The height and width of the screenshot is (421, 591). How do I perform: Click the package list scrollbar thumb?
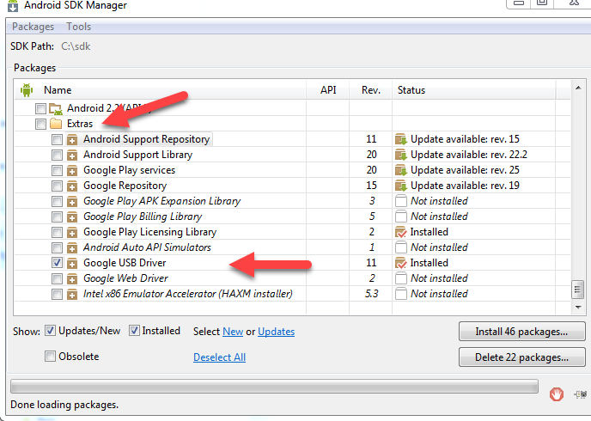click(578, 290)
